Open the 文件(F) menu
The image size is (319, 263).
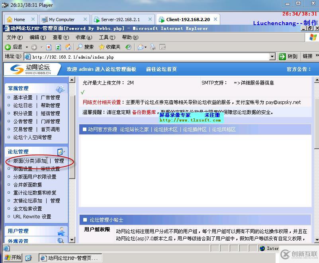15,37
